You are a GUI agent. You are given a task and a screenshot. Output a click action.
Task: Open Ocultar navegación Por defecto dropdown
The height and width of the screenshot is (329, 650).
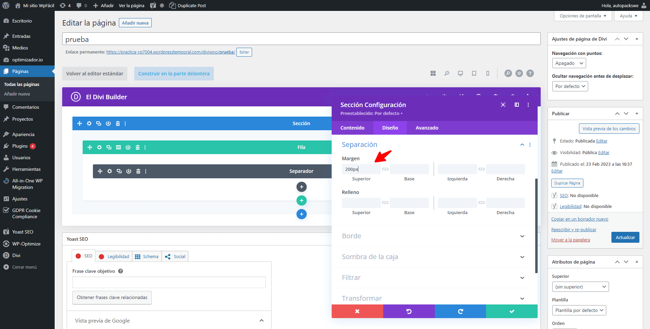point(570,87)
